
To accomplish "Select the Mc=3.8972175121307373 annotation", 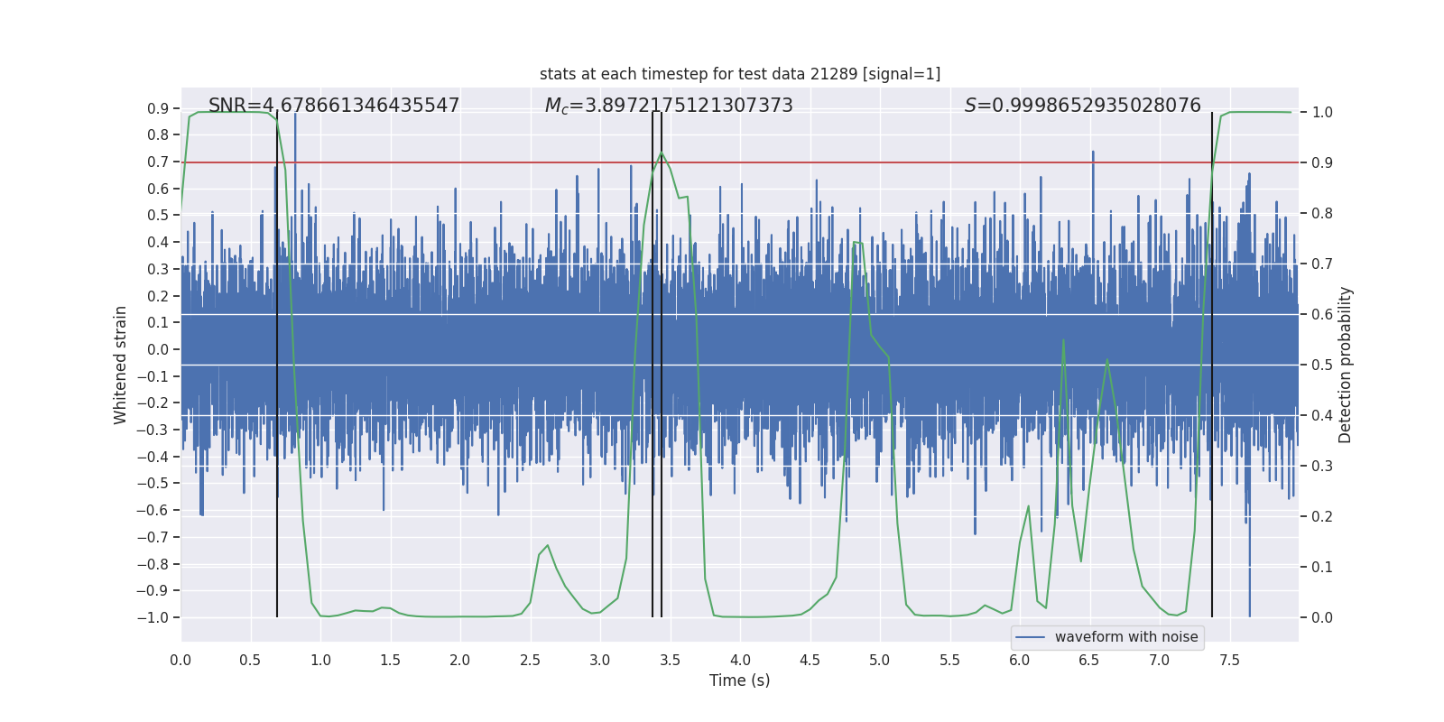I will click(669, 106).
